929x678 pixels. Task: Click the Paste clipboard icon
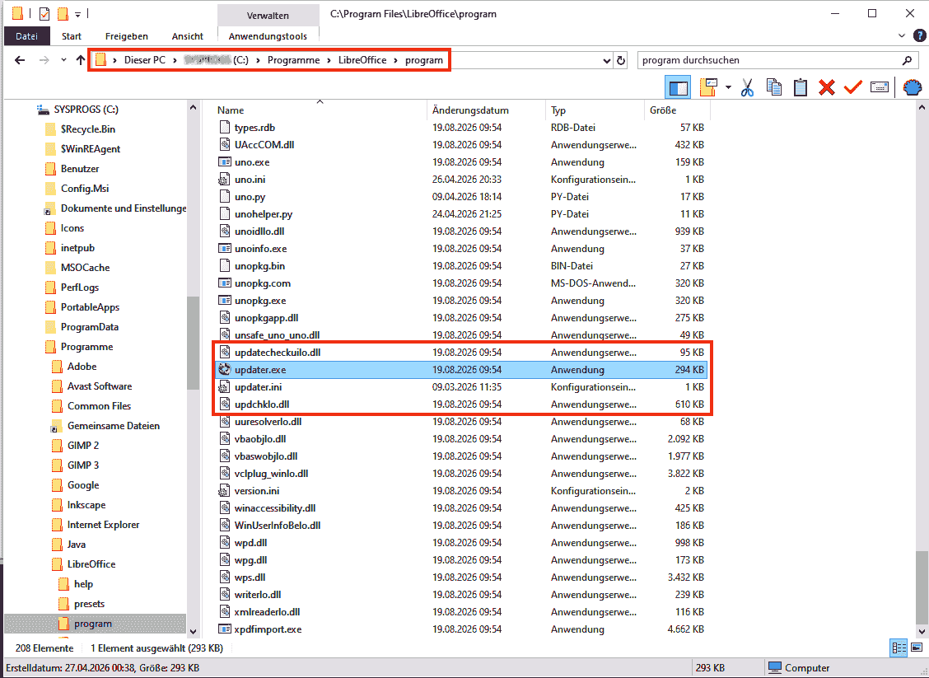pyautogui.click(x=801, y=87)
